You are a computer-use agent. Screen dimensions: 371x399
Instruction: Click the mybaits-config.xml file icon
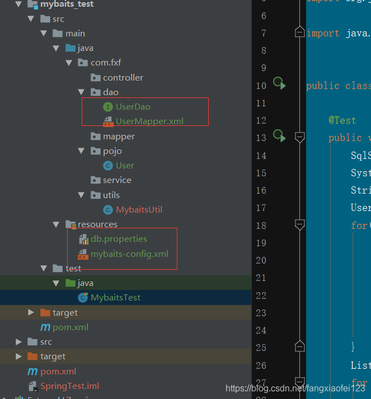pyautogui.click(x=83, y=254)
